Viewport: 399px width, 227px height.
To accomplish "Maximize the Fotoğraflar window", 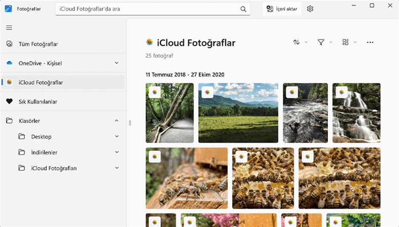I will 372,6.
